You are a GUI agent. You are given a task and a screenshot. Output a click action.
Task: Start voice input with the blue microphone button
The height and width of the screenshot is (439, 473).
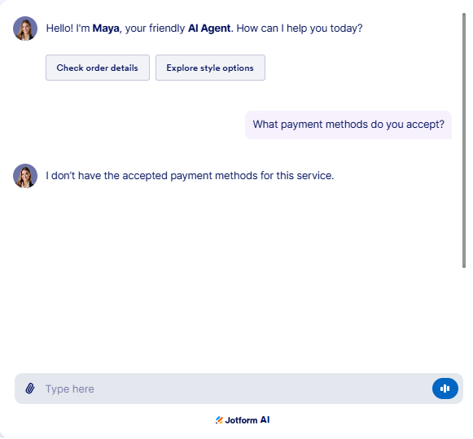tap(445, 389)
